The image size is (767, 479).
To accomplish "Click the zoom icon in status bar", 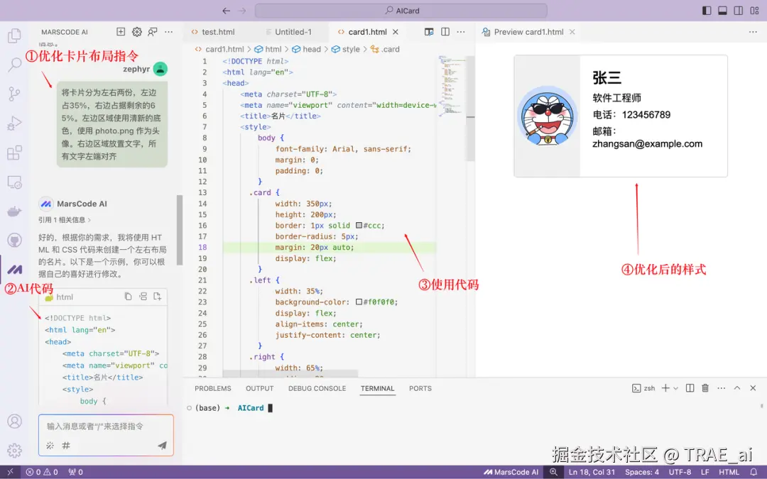I will coord(553,472).
